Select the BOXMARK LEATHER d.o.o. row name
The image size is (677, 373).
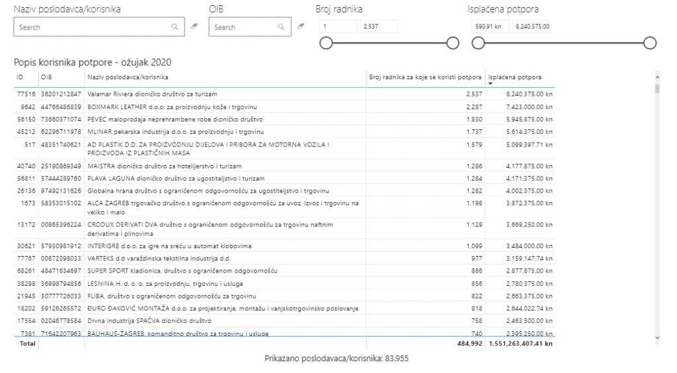172,107
